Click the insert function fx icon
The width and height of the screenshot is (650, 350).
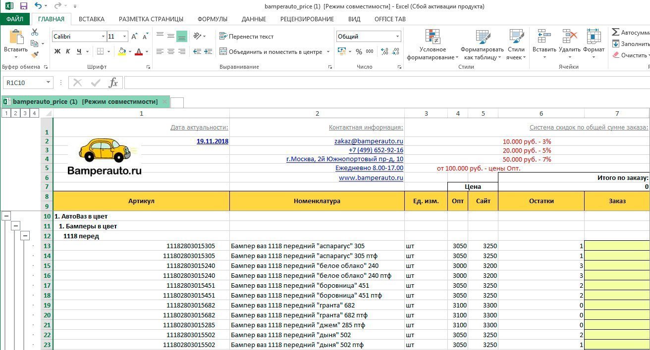point(113,83)
